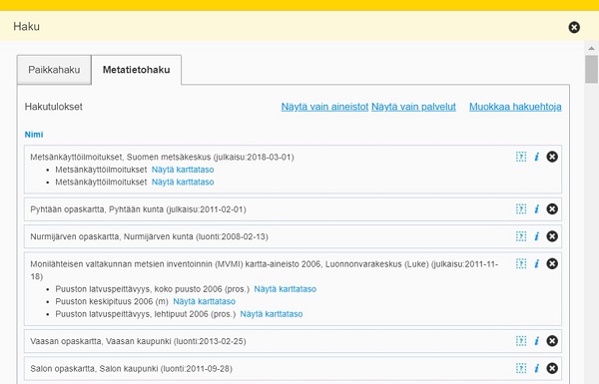The image size is (599, 384).
Task: Remove MVMI kartta-aineisto 2006 result
Action: 552,263
